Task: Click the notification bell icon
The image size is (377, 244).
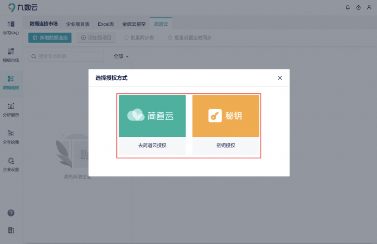Action: coord(348,7)
